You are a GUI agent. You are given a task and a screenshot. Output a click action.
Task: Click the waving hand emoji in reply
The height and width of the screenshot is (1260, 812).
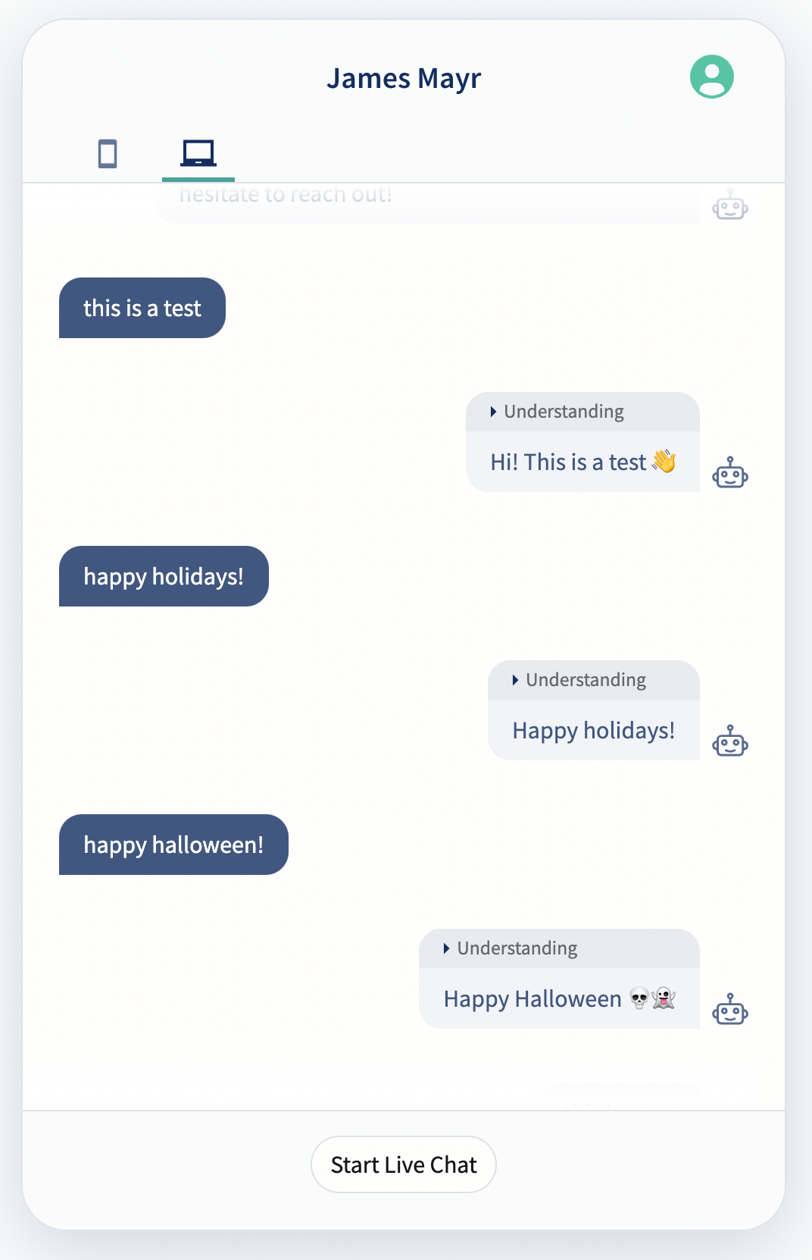pos(664,461)
